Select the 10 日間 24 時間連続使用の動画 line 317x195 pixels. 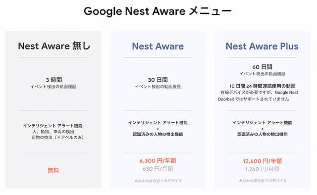pos(262,86)
